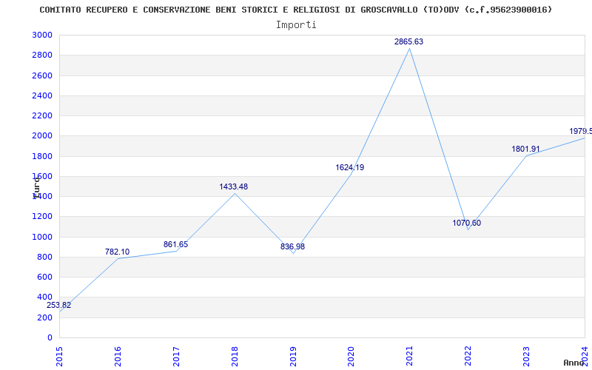
Task: Click the 2021 year axis label
Action: coord(409,357)
